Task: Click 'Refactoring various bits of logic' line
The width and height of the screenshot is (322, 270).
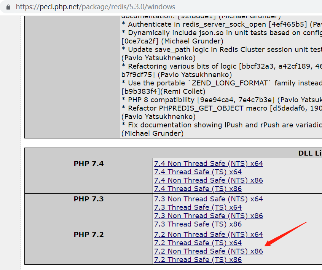Action: tap(222, 66)
